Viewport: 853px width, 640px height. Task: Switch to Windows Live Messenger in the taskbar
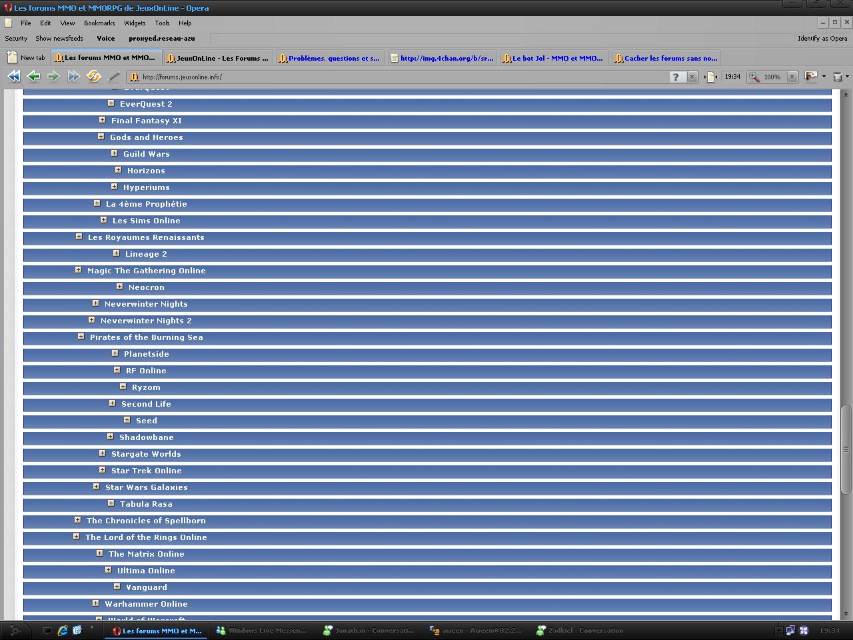click(262, 630)
